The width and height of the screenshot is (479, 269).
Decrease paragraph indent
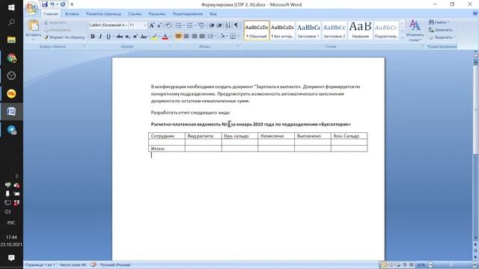click(211, 25)
